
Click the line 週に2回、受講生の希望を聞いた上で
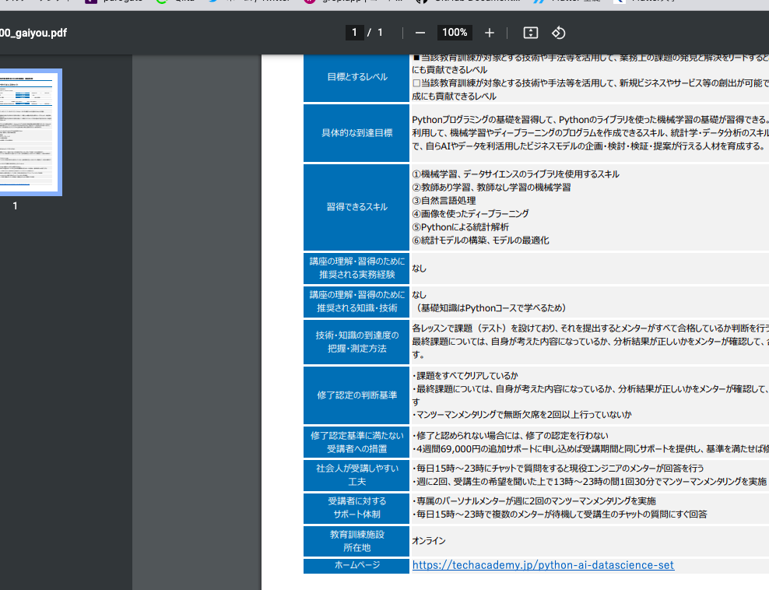tap(589, 482)
